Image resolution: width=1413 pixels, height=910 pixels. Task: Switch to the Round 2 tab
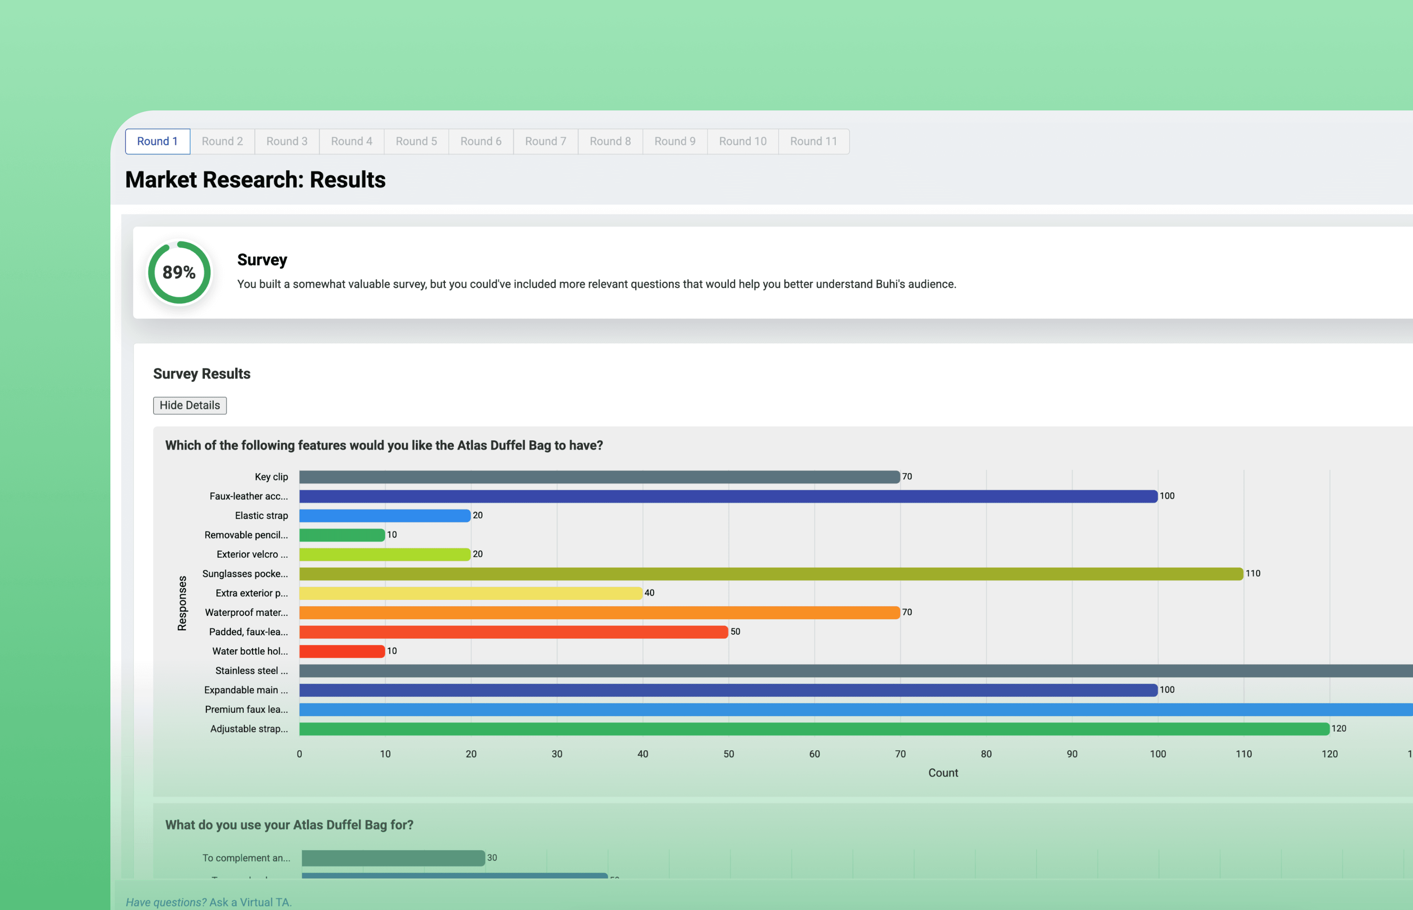point(222,141)
